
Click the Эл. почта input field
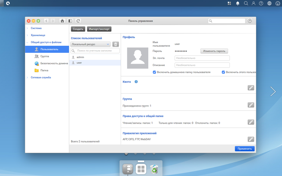coord(202,58)
